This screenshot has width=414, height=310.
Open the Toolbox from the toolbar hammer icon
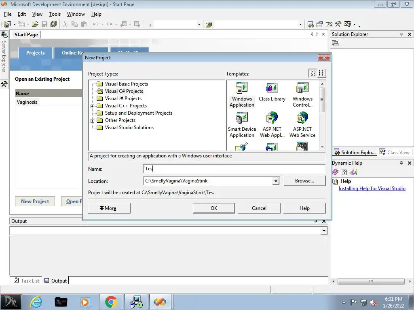(338, 24)
